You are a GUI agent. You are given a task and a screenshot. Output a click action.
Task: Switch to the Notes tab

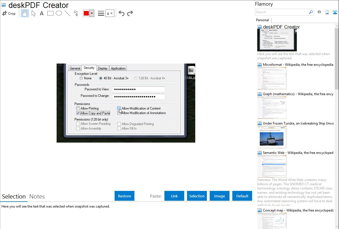(37, 197)
